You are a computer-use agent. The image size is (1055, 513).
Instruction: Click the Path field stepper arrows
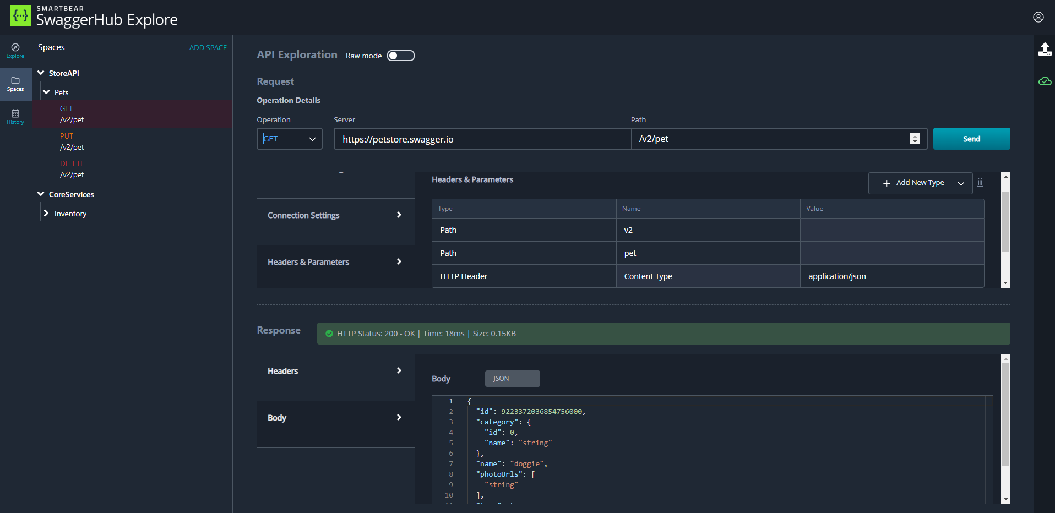click(x=915, y=139)
